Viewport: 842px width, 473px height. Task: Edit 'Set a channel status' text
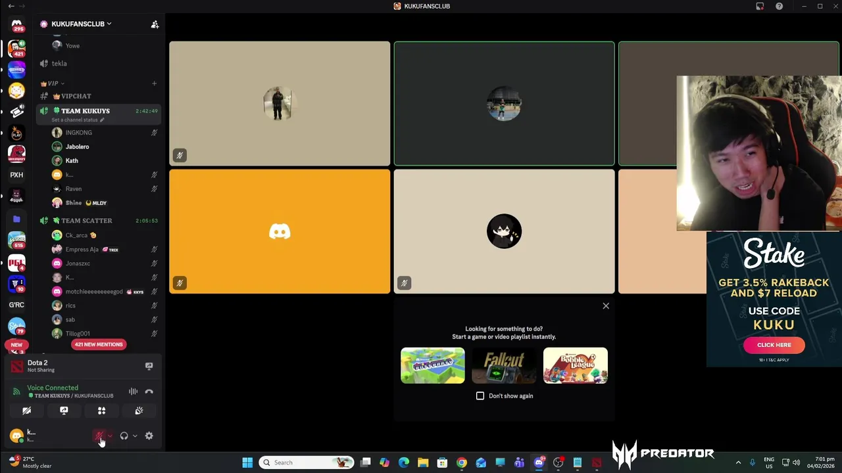coord(77,120)
